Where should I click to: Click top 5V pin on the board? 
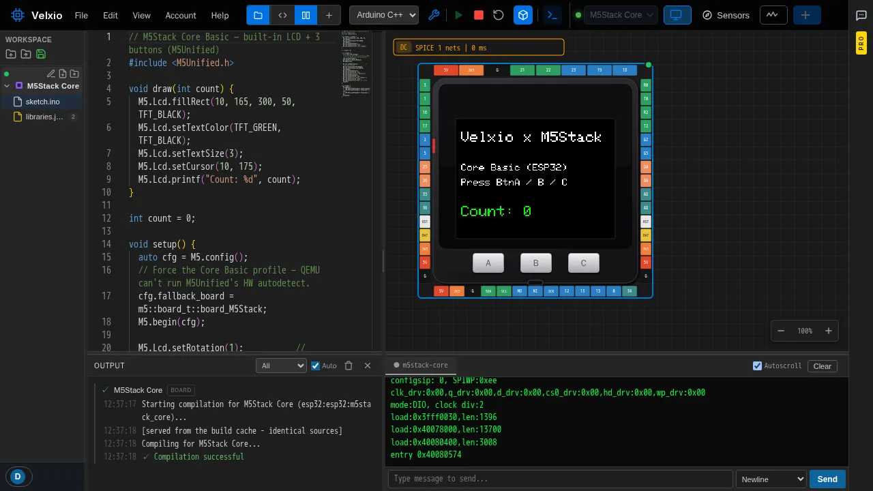coord(446,70)
